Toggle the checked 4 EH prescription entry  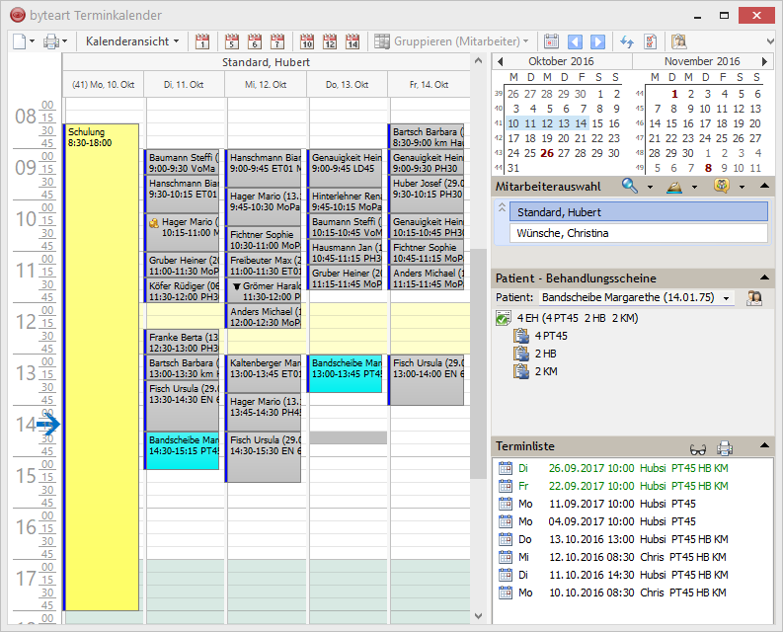pos(503,319)
